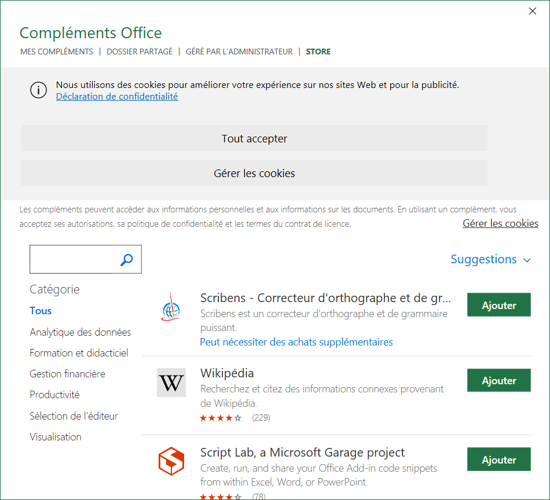Switch to the MES COMPLÉMENTS tab
Image resolution: width=550 pixels, height=500 pixels.
click(57, 52)
